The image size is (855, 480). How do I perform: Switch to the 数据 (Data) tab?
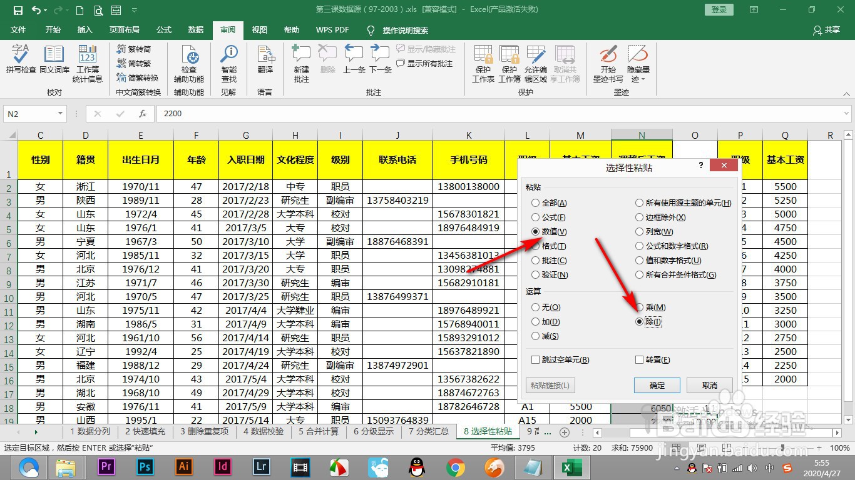(x=196, y=30)
